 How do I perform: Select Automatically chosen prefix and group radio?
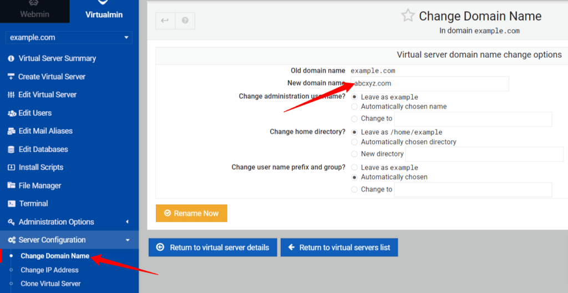tap(354, 178)
